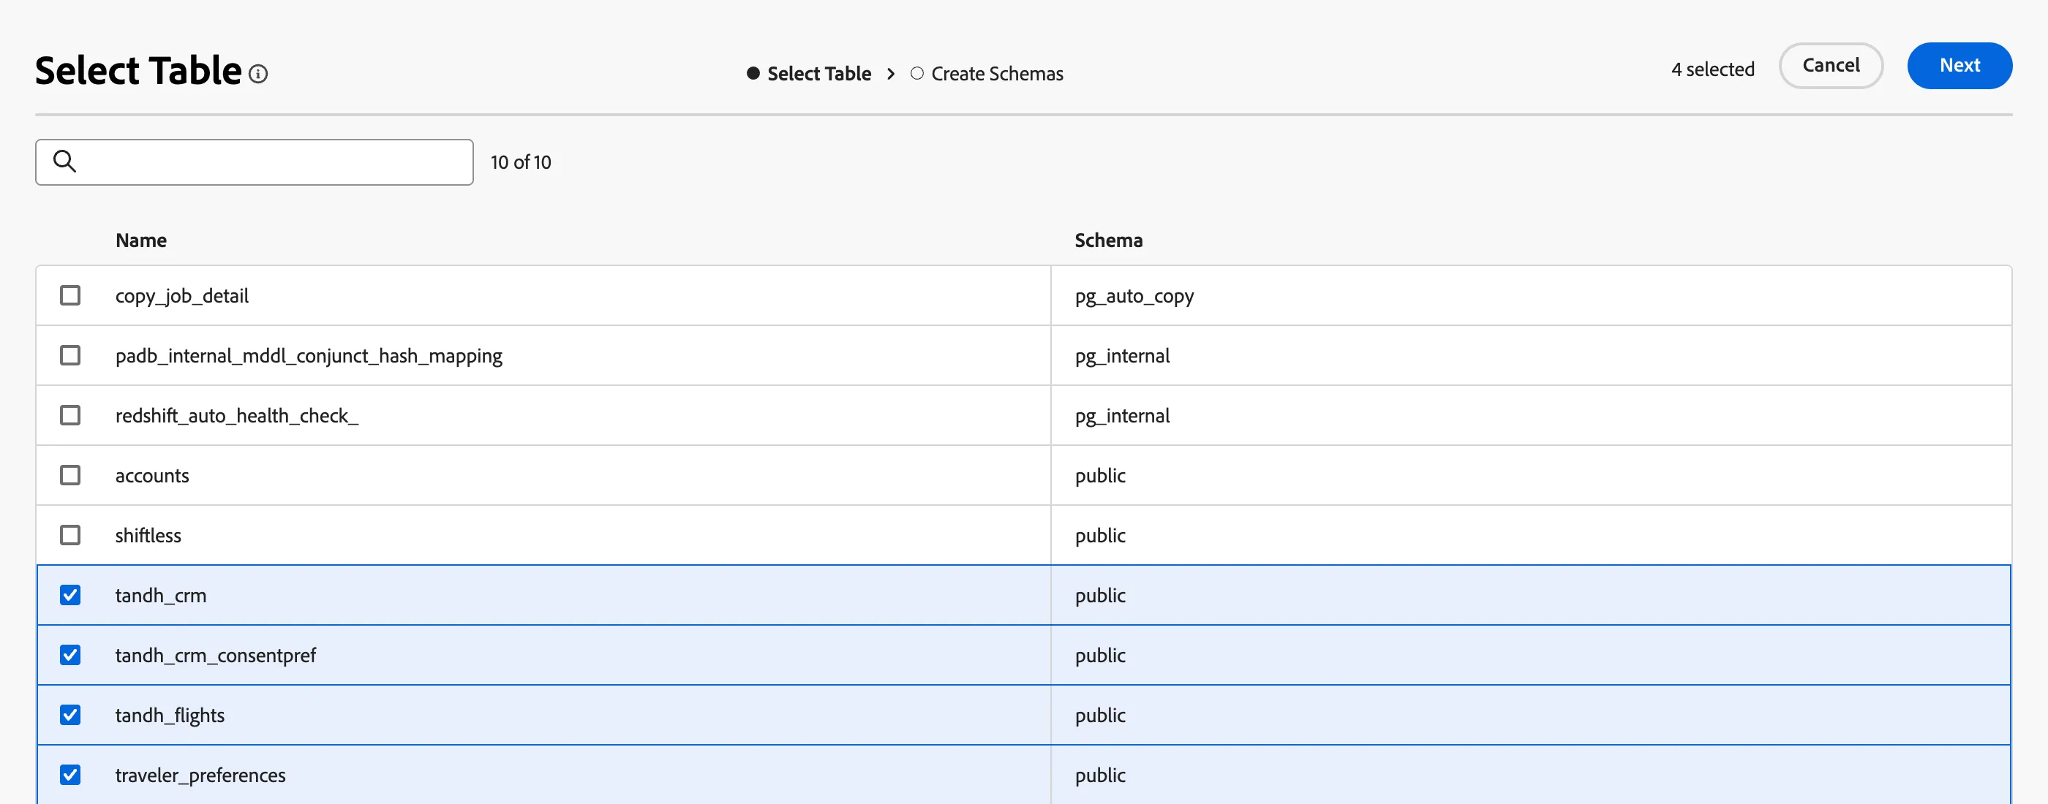Click the info icon beside Select Table
Screen dimensions: 2048x804
pos(258,74)
